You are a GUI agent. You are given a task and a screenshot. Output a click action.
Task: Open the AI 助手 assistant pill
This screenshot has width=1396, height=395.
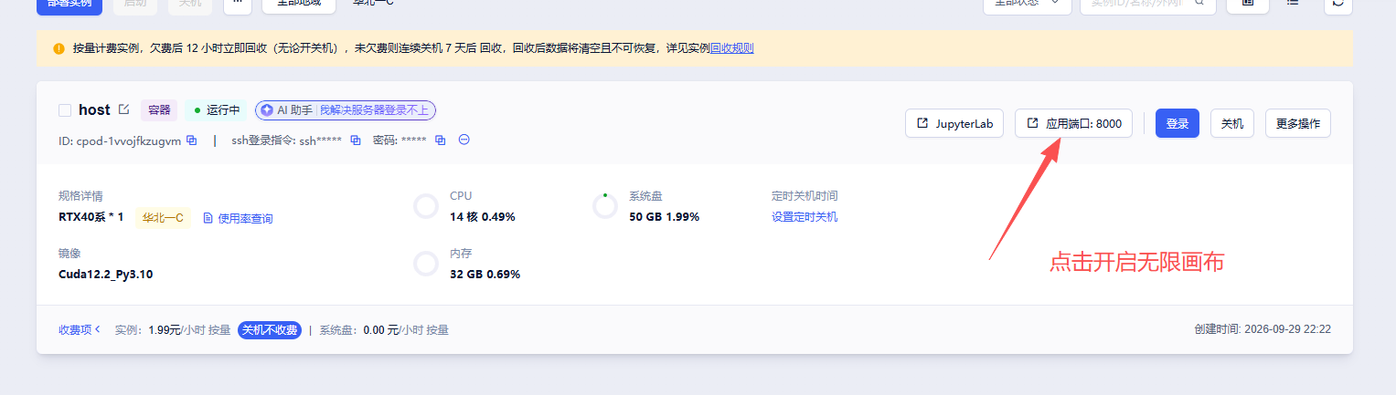tap(346, 110)
